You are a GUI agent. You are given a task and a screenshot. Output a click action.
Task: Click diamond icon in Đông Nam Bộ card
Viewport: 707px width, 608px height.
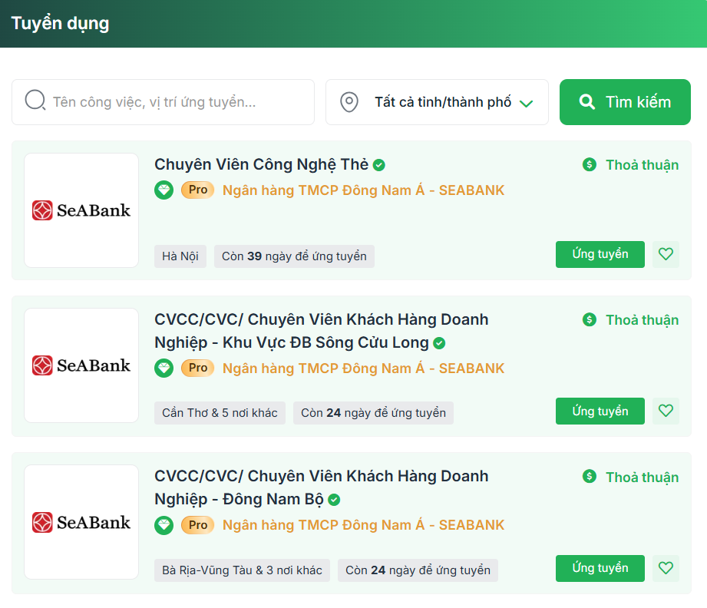pyautogui.click(x=164, y=525)
